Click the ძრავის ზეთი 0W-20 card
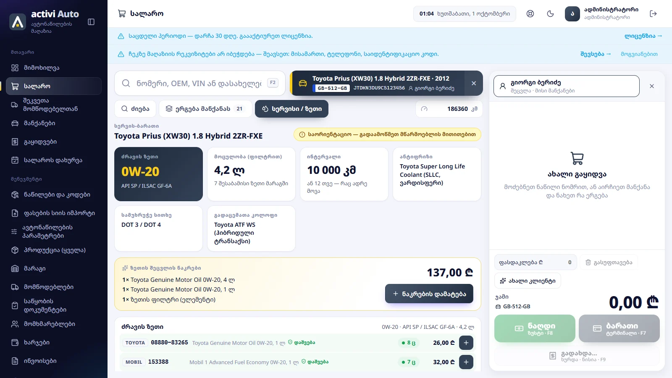This screenshot has height=378, width=672. tap(158, 174)
